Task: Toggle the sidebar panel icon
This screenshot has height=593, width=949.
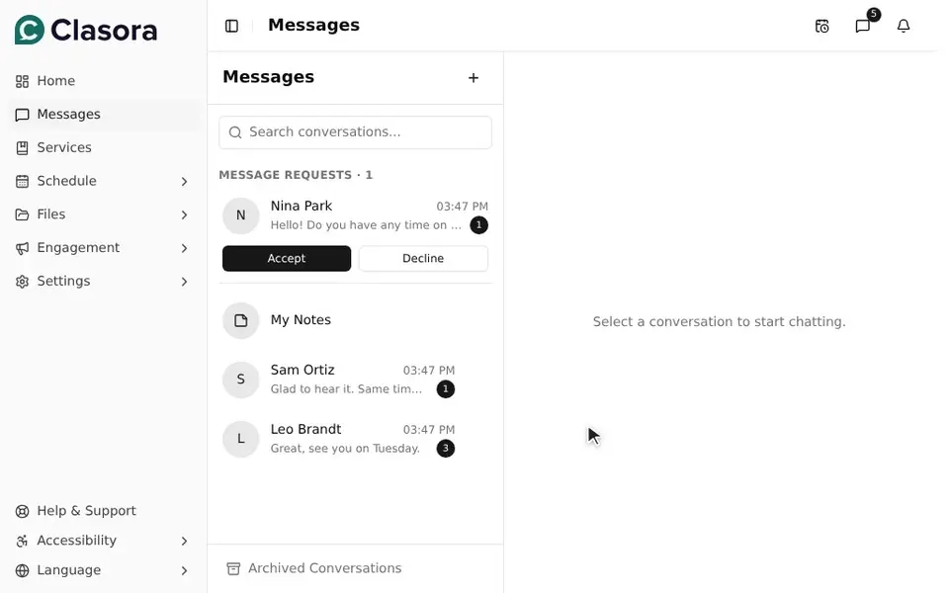Action: [x=231, y=26]
